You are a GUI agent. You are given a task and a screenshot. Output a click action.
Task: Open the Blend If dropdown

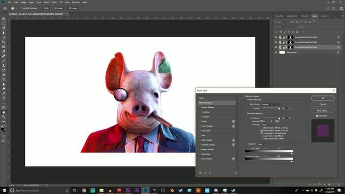[x=261, y=144]
